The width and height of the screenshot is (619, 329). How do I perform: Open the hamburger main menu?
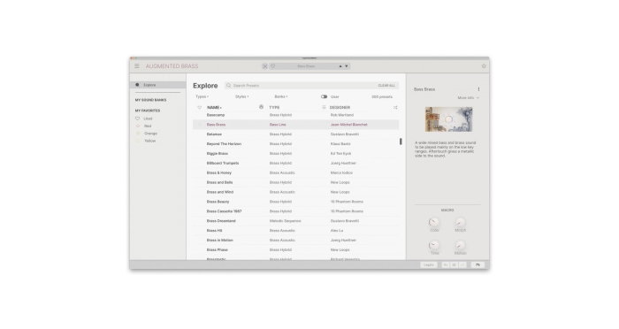(136, 66)
